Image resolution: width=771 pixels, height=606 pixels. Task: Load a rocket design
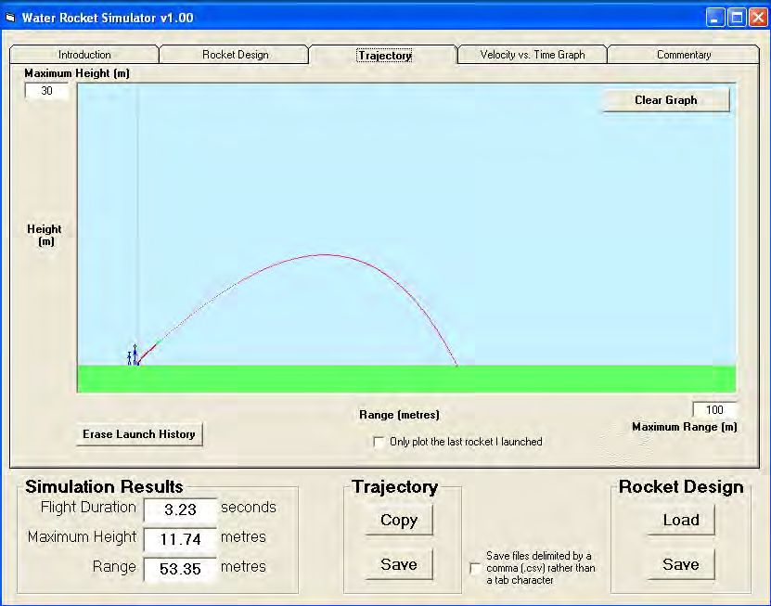tap(680, 521)
